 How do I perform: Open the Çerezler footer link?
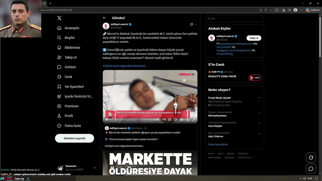231,154
